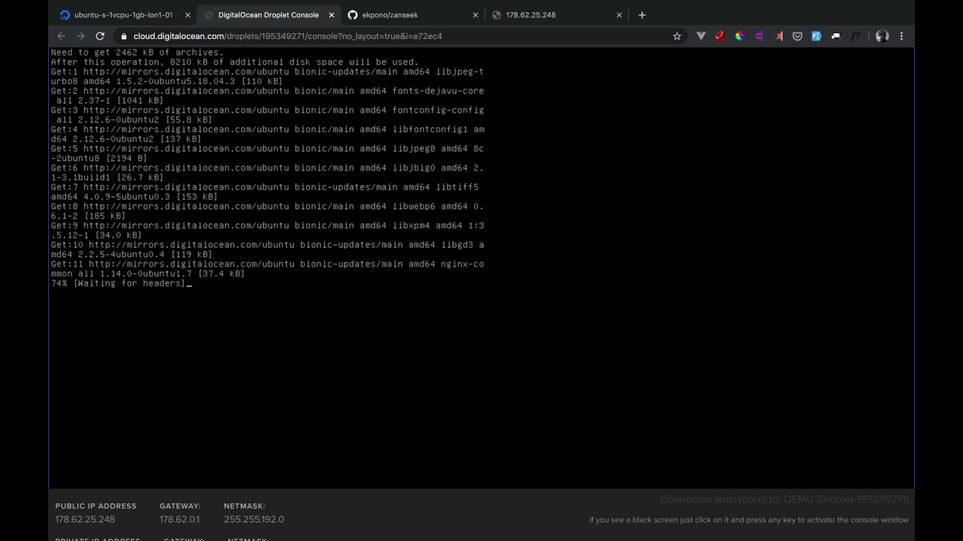Click the 'Connected (encrypted) to: QEMU' status

785,499
